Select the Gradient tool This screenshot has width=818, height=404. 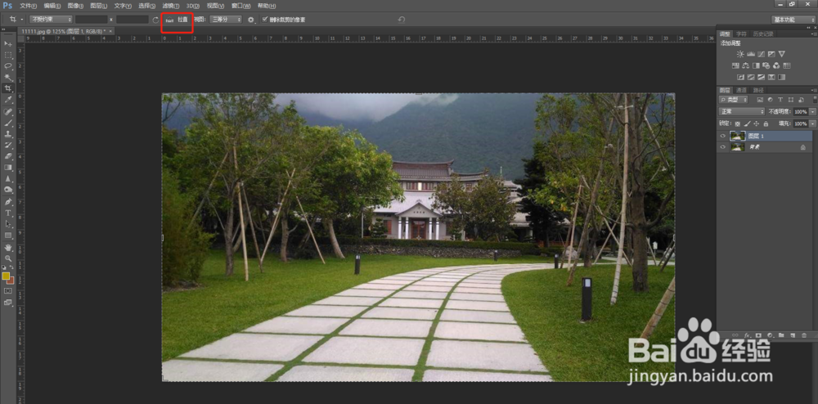(x=8, y=168)
